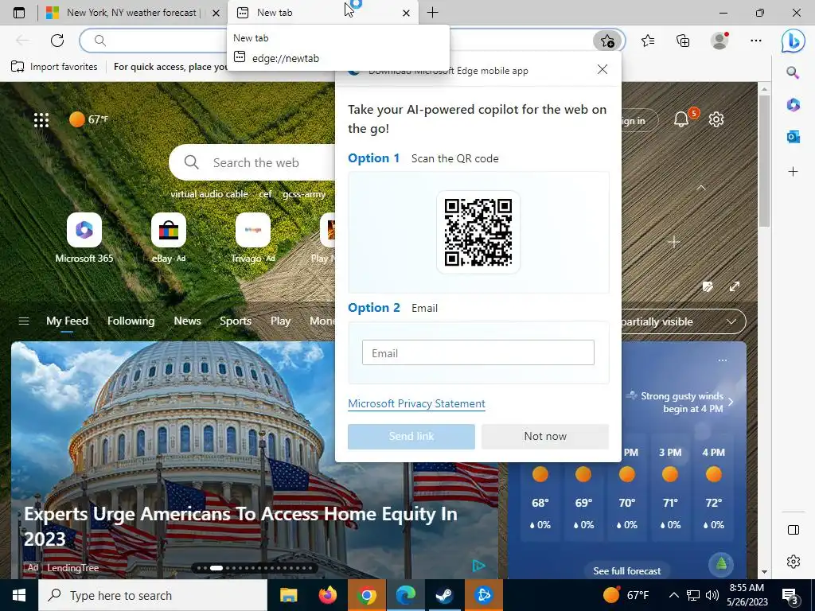Launch Firefox from the taskbar
The image size is (815, 611).
327,595
